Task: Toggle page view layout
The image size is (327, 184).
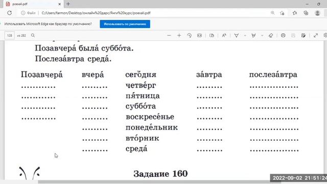Action: 212,35
